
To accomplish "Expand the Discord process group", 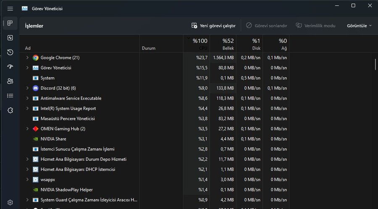I will [x=27, y=88].
